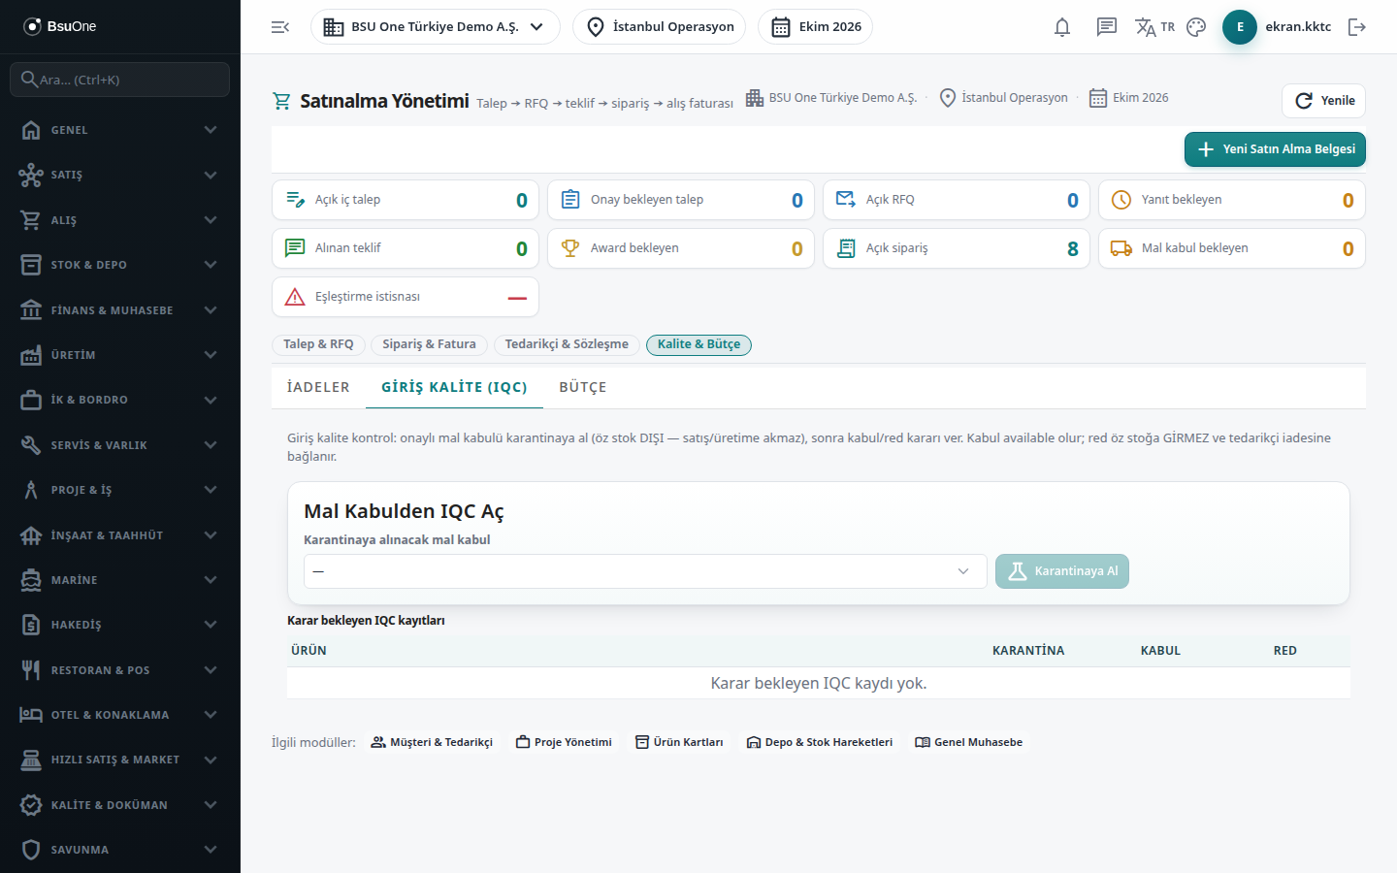
Task: Expand the MARİNE sidebar section
Action: [120, 580]
